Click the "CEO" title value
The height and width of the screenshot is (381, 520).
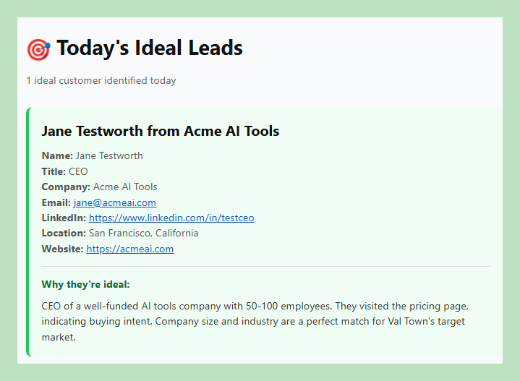pos(78,171)
